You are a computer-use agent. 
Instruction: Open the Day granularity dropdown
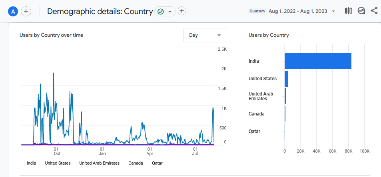pos(205,35)
